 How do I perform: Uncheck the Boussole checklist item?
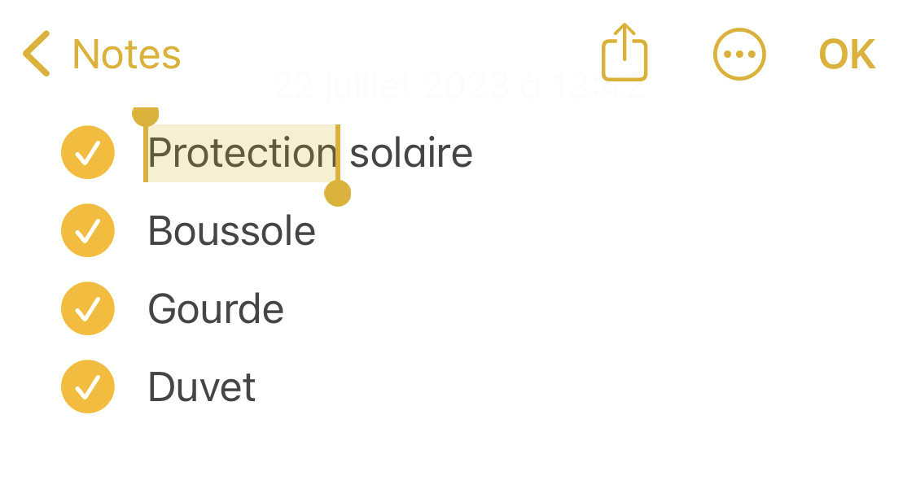tap(88, 230)
